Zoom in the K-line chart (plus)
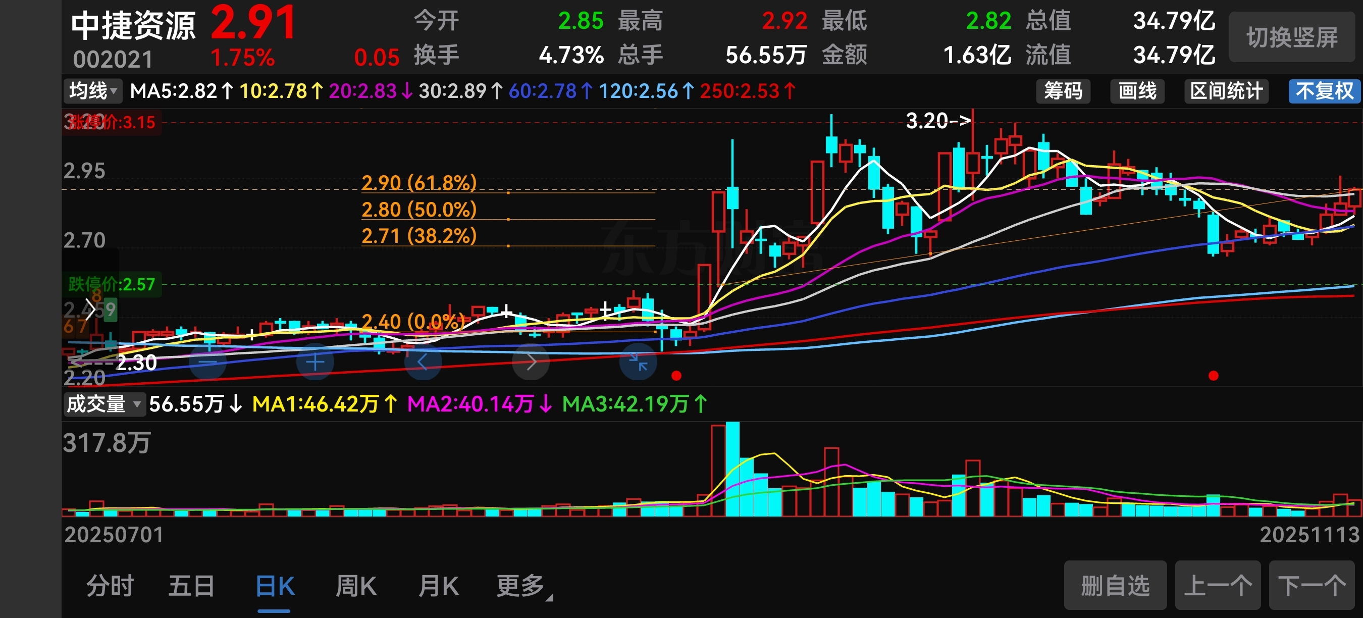Image resolution: width=1363 pixels, height=618 pixels. pos(316,363)
